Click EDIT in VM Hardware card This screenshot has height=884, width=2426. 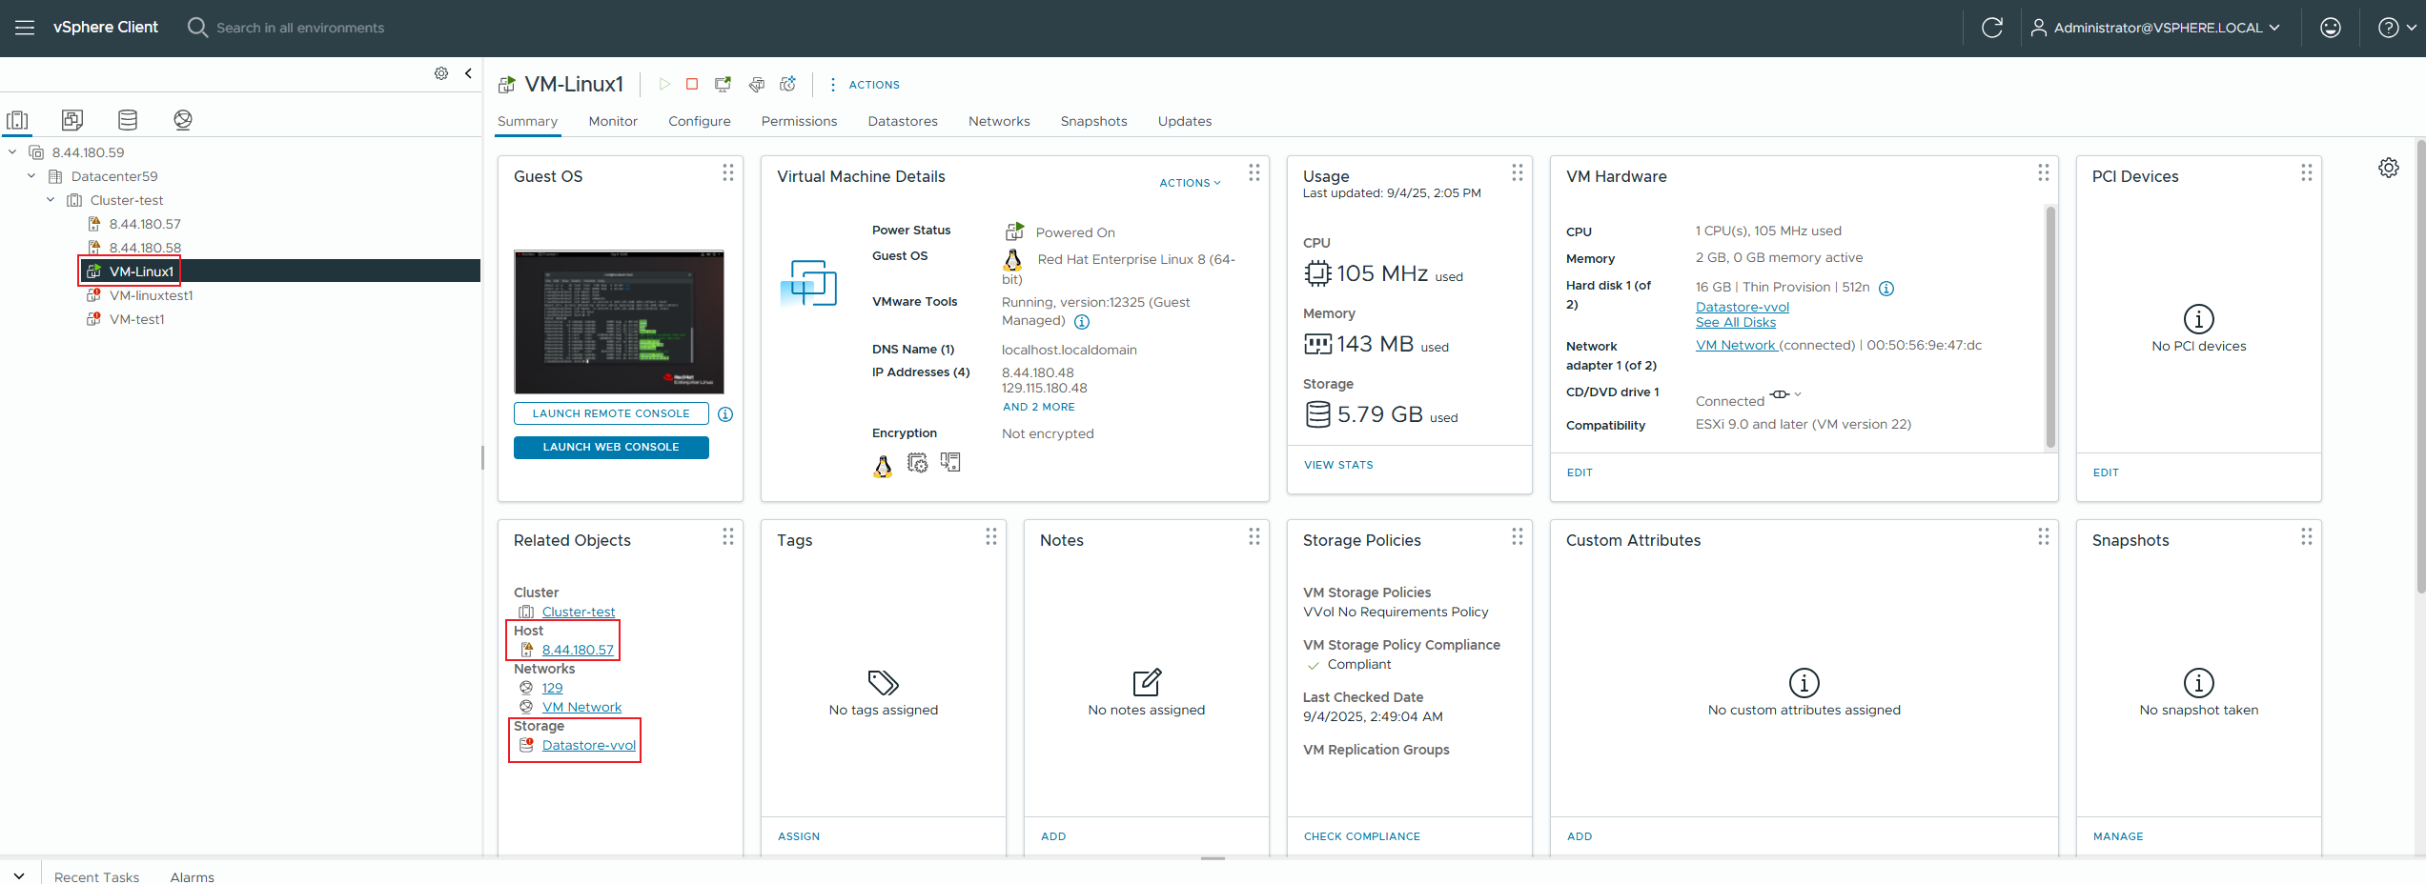[x=1580, y=472]
